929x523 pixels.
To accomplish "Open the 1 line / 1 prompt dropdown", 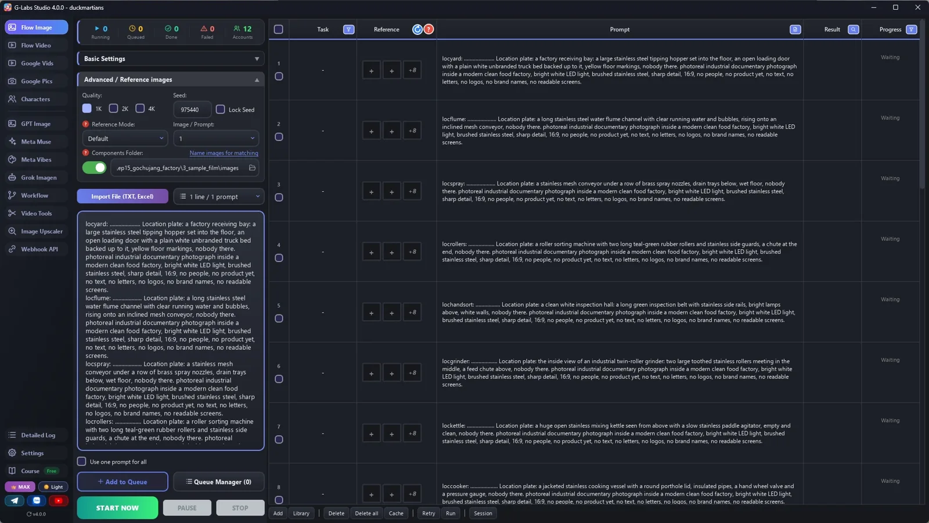I will 219,196.
